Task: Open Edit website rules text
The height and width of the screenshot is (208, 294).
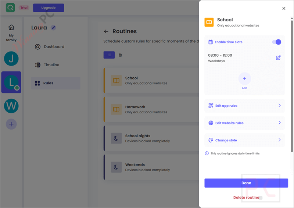Action: pyautogui.click(x=229, y=123)
